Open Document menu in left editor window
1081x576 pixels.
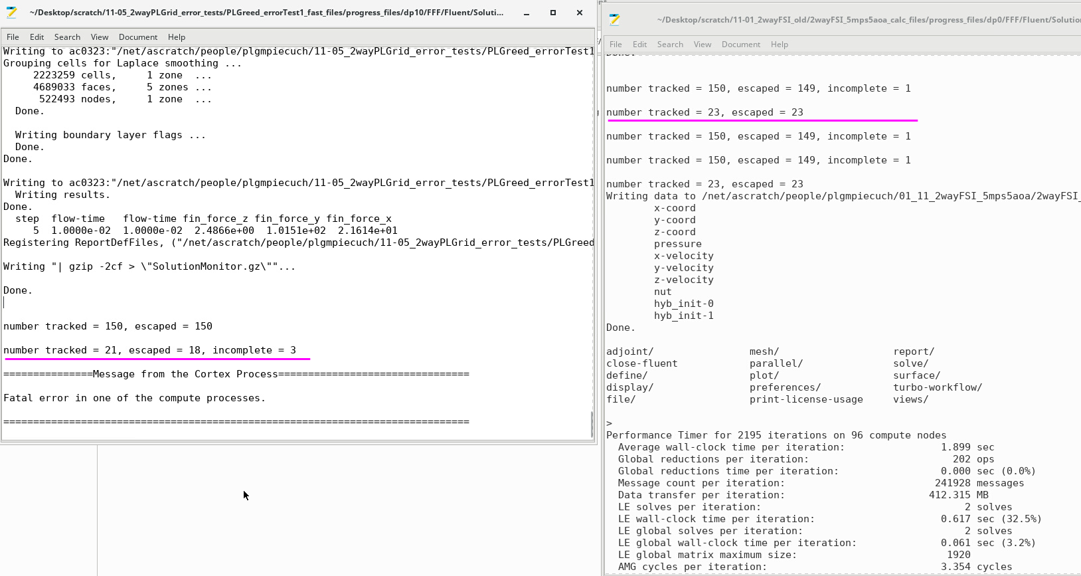(x=138, y=37)
